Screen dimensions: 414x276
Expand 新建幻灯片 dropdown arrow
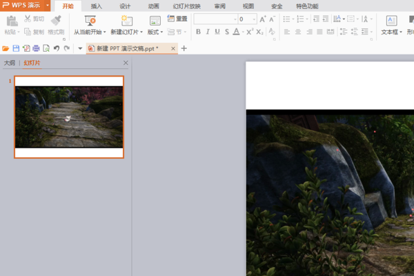141,32
